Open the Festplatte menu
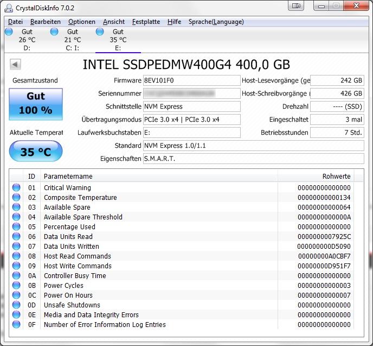 click(146, 22)
